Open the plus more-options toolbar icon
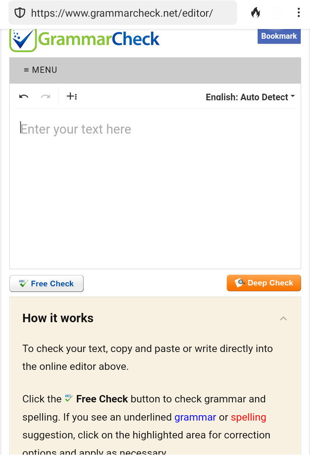Image resolution: width=310 pixels, height=457 pixels. point(72,96)
